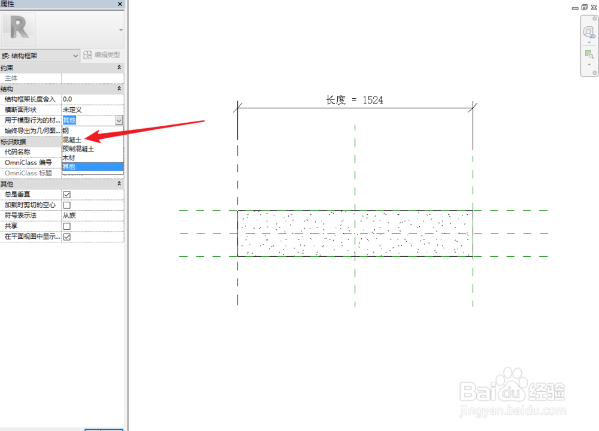
Task: Toggle the 加载时剪切的空心 checkbox
Action: coord(67,205)
